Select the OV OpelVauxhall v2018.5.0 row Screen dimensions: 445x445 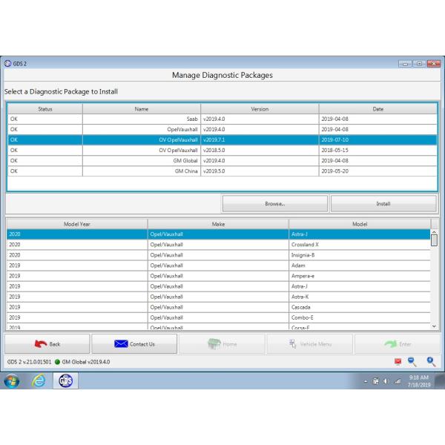tap(222, 150)
